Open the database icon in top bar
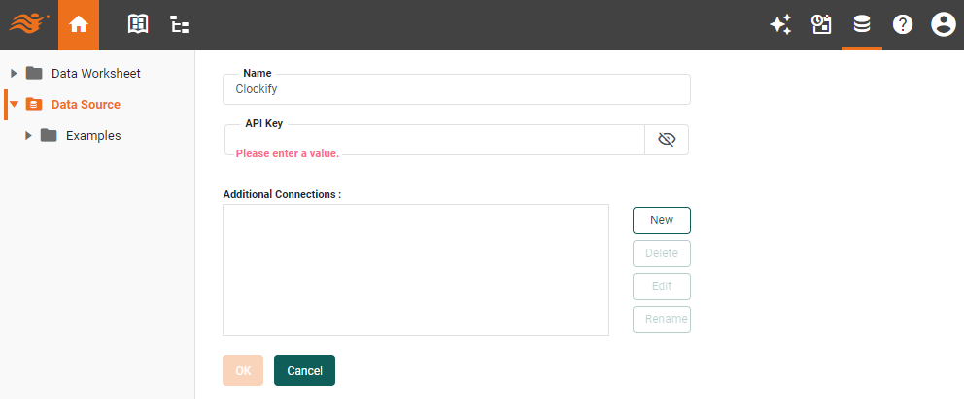The width and height of the screenshot is (964, 399). tap(861, 25)
